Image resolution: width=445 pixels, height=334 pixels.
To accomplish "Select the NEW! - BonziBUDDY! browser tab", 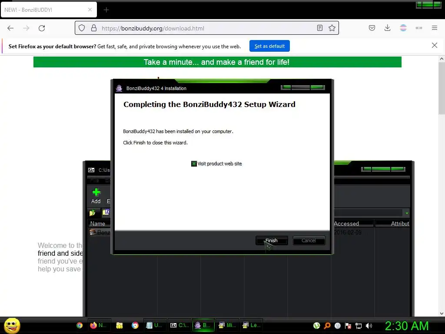I will (x=49, y=10).
